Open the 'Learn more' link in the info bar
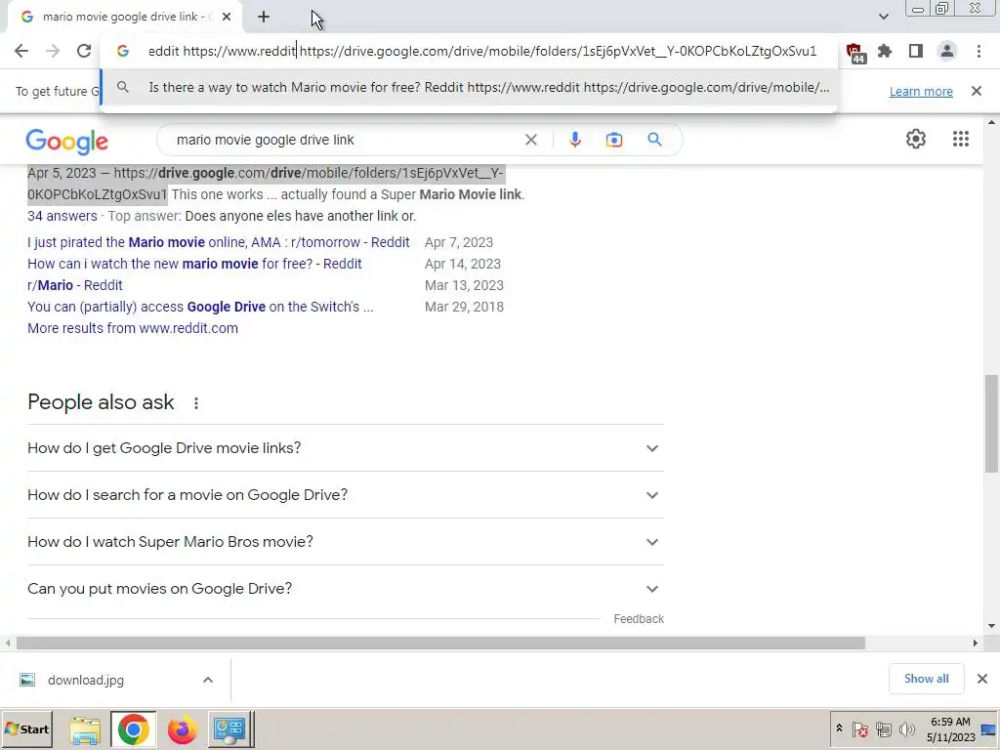This screenshot has height=750, width=1000. tap(921, 91)
